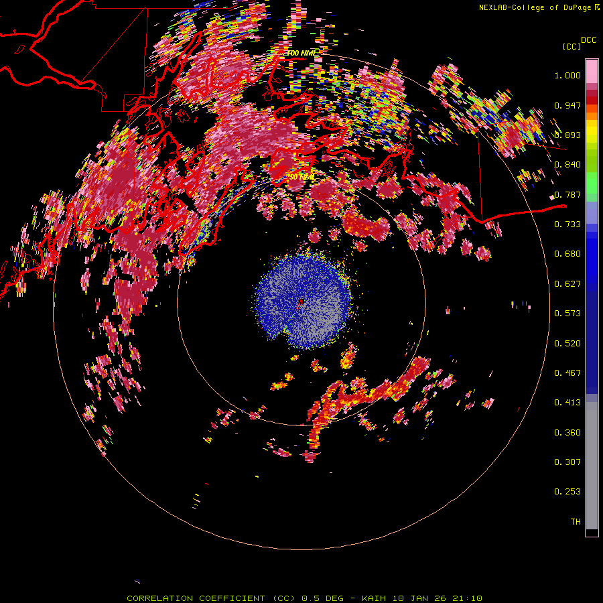
Task: Select the 1.000 legend value
Action: [x=567, y=75]
